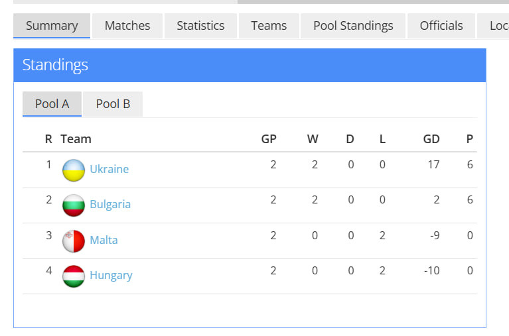Open the Ukraine team link

(x=109, y=169)
